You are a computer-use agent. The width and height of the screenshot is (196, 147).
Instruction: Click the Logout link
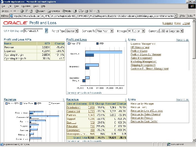186,23
